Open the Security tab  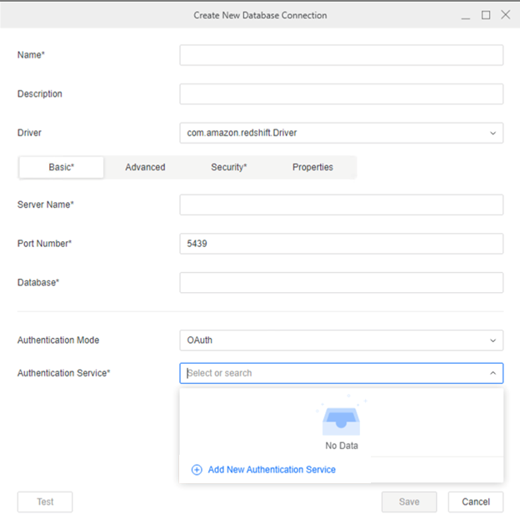pos(228,168)
